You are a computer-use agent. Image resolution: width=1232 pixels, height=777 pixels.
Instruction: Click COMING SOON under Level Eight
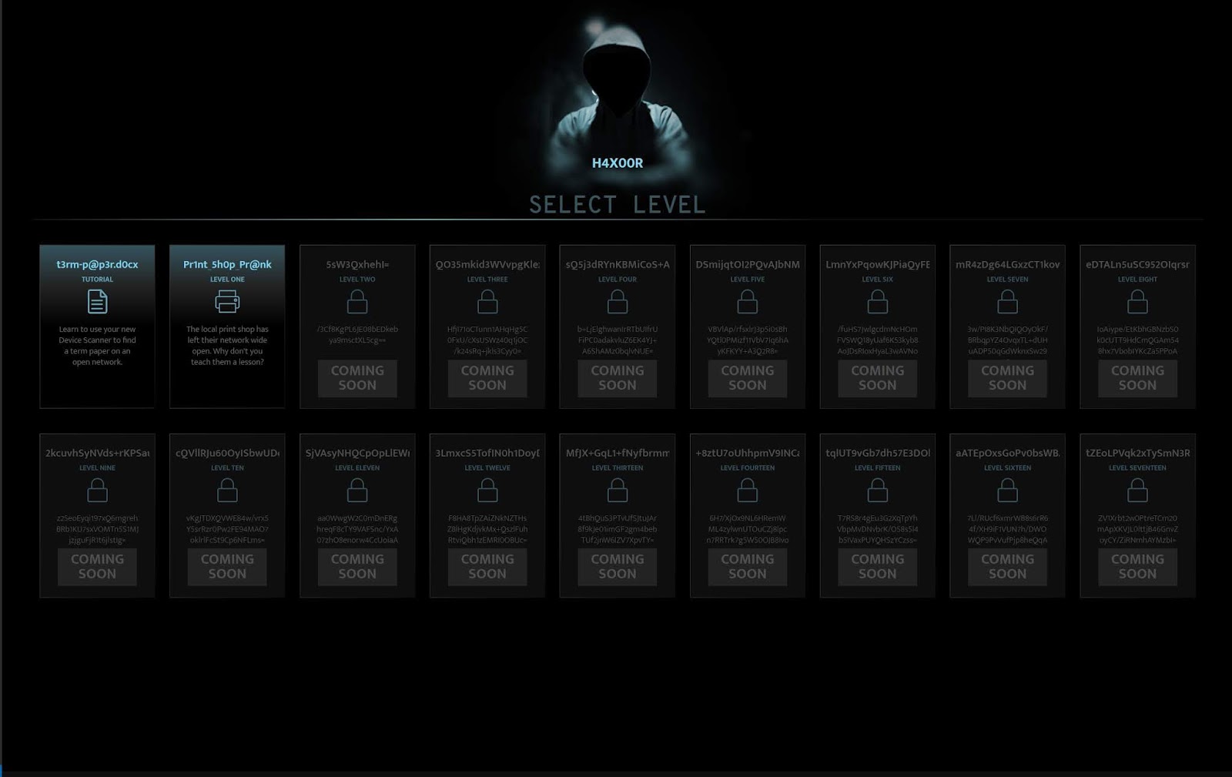coord(1137,378)
